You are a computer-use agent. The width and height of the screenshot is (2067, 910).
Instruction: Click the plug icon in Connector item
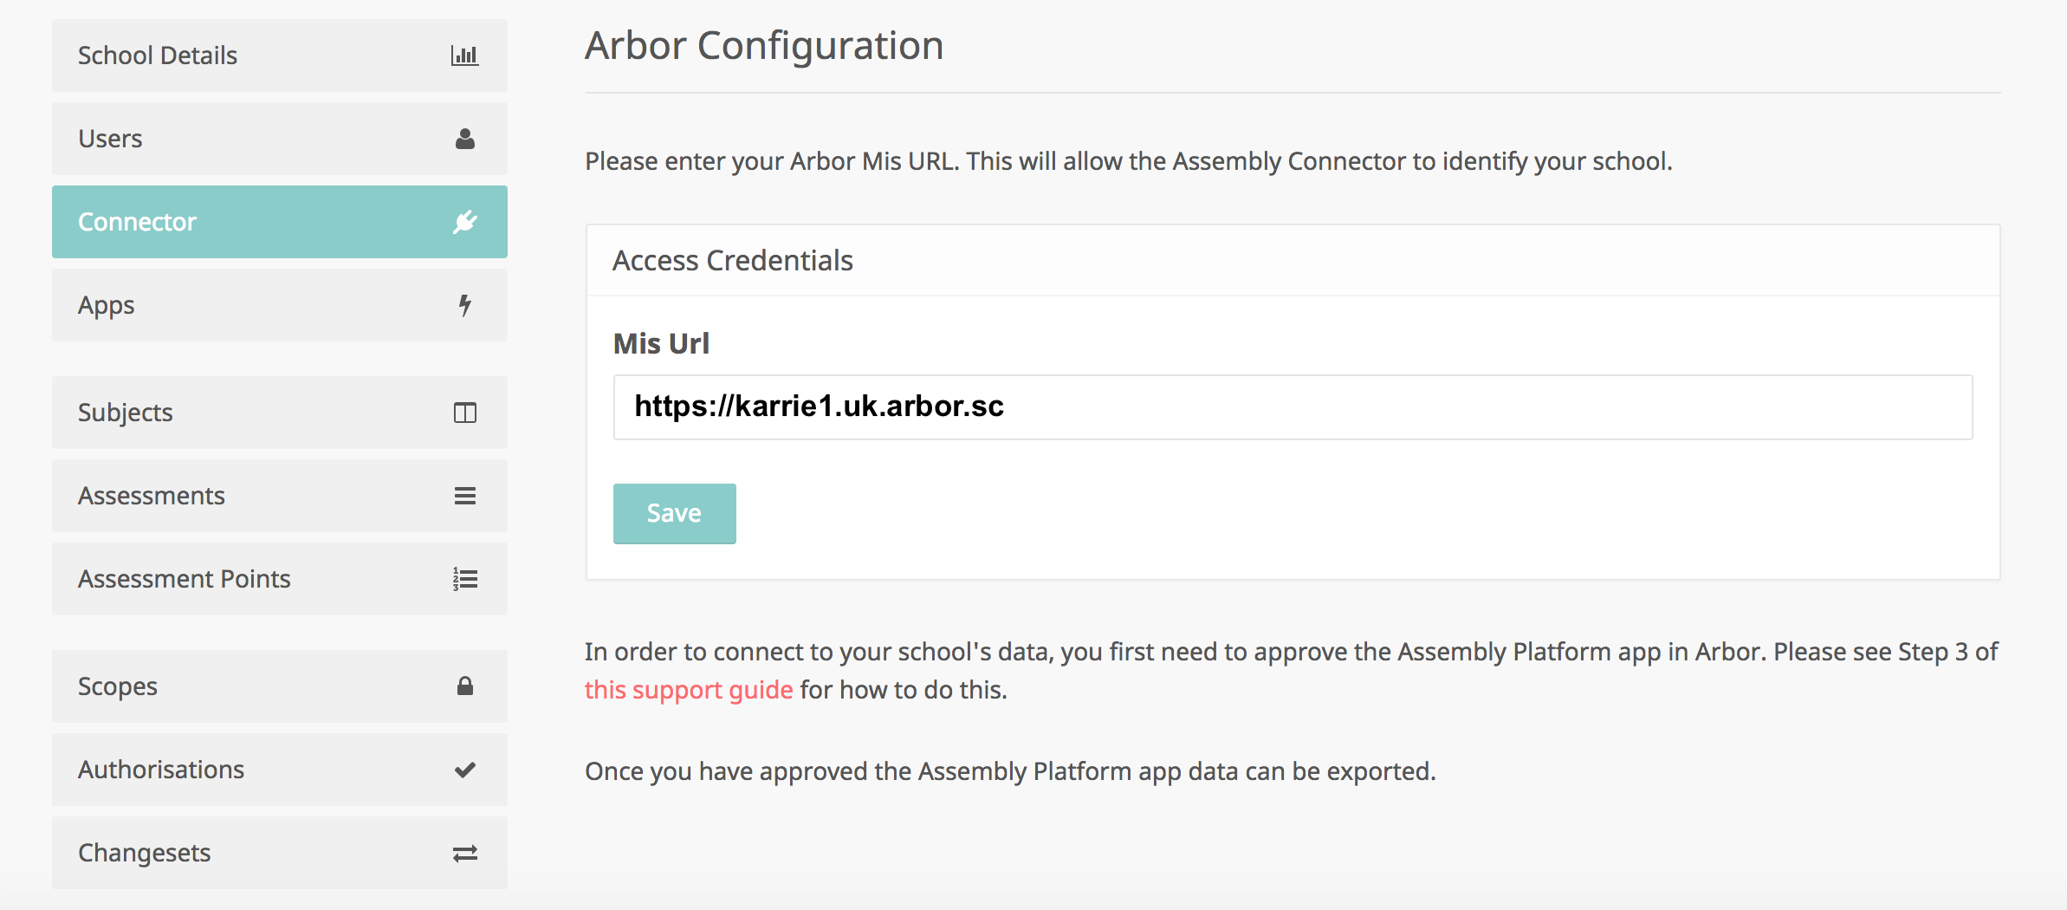464,222
